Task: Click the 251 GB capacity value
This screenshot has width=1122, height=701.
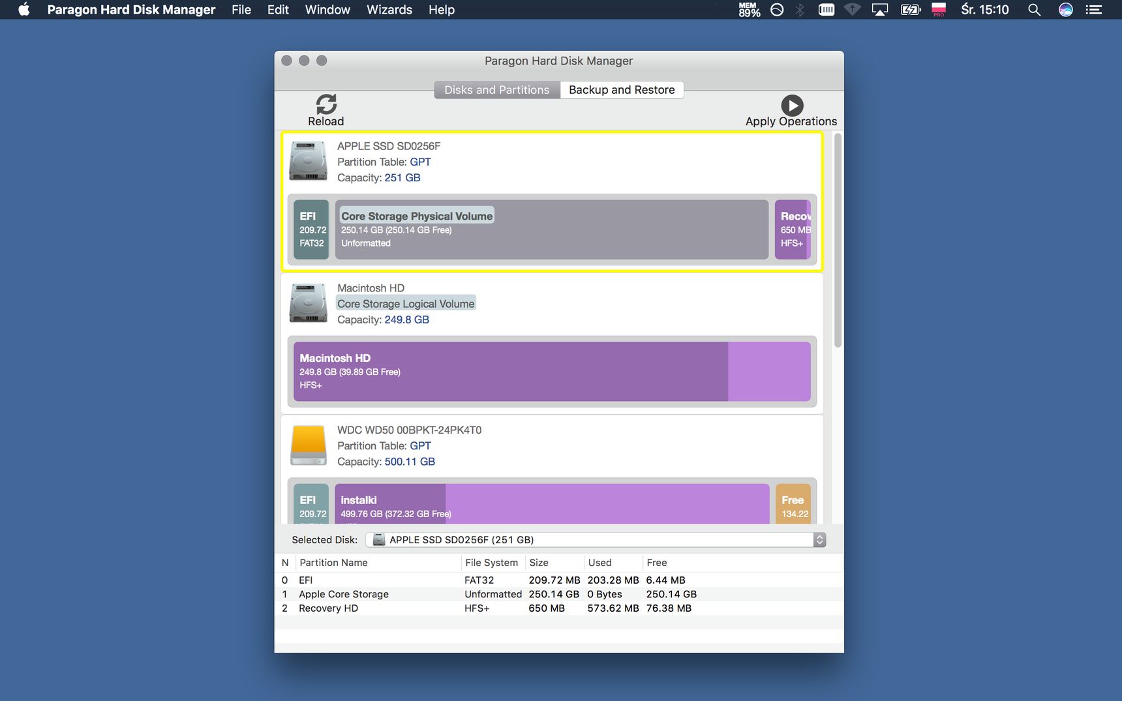Action: [402, 177]
